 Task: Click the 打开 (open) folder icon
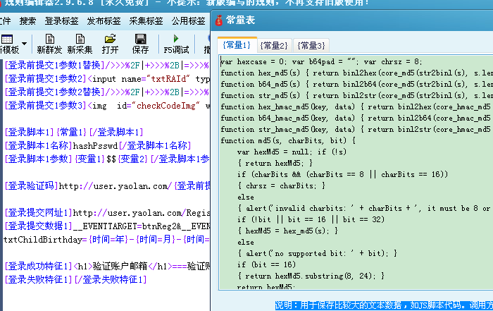coord(110,39)
